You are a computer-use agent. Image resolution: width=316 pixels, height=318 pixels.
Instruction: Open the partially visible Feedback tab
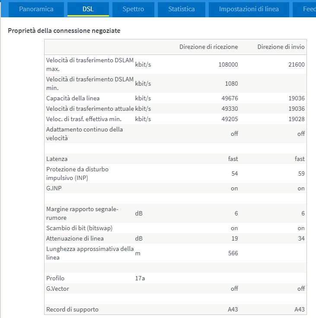(x=304, y=9)
